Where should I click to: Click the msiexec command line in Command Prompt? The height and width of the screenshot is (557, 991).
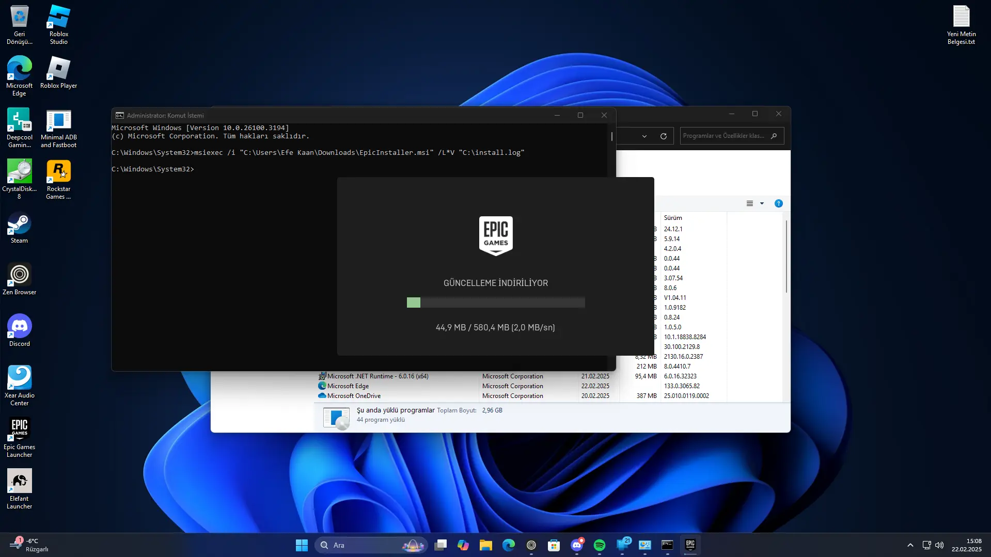(x=318, y=153)
